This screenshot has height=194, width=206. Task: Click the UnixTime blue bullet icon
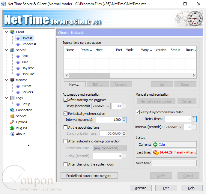pos(18,74)
